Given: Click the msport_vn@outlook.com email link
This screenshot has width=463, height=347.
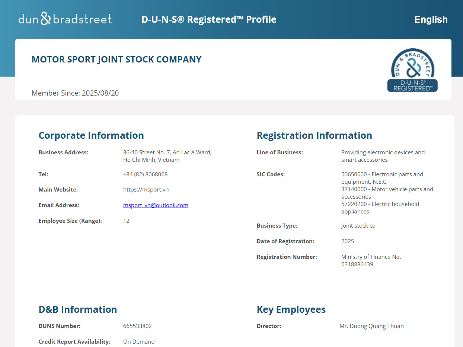Looking at the screenshot, I should 156,205.
